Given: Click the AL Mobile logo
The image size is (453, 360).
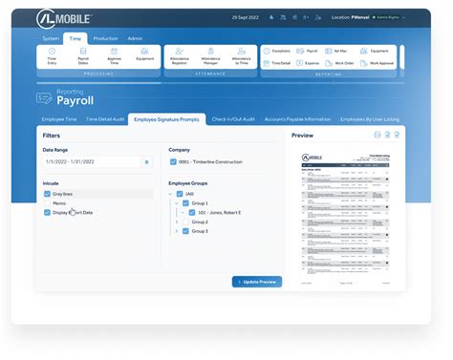Looking at the screenshot, I should point(64,18).
